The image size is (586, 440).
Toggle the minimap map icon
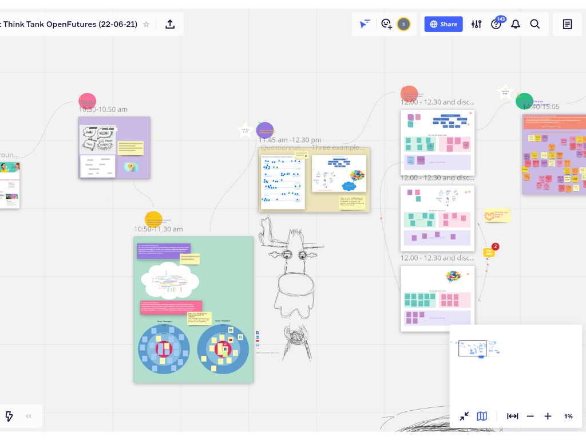click(x=482, y=416)
